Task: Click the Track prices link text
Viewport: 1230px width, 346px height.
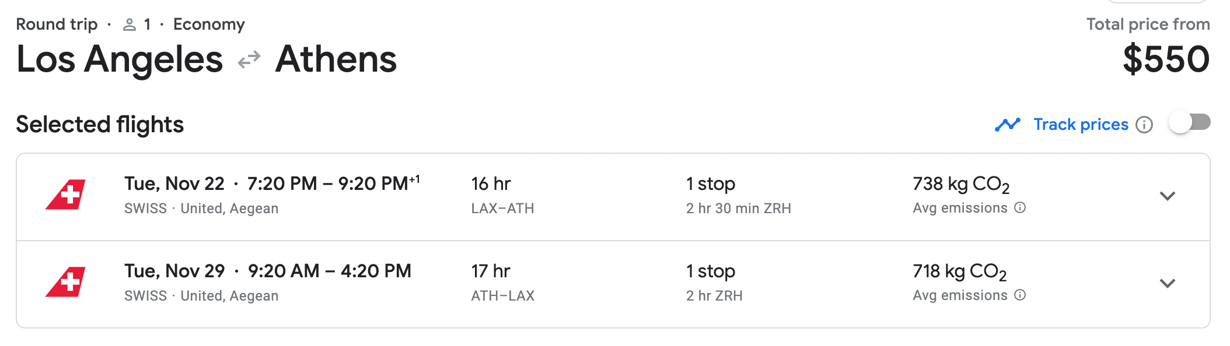Action: click(1081, 125)
